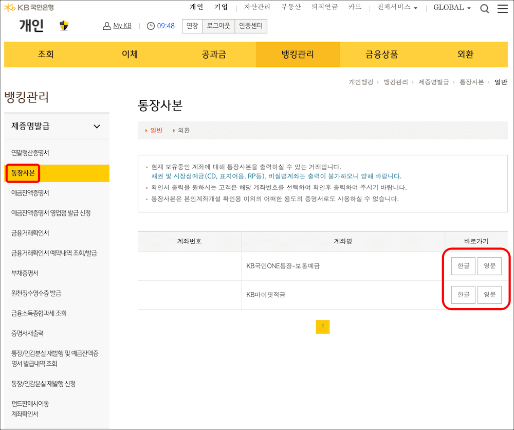Click KB마이핏적금 account name
Screen dimensions: 514x430
point(266,295)
